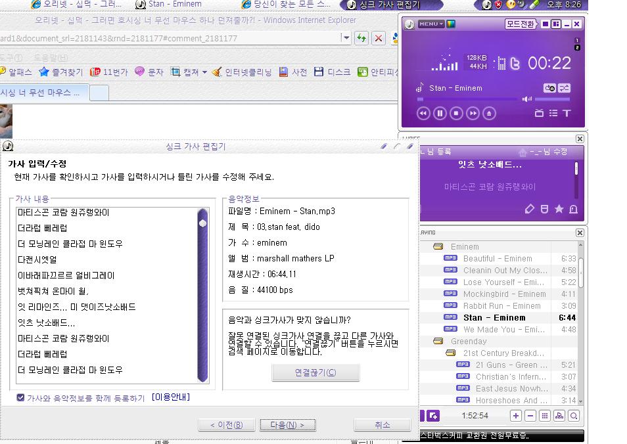Screen dimensions: 627x444
Task: Toggle shuffle playback button
Action: tap(564, 88)
